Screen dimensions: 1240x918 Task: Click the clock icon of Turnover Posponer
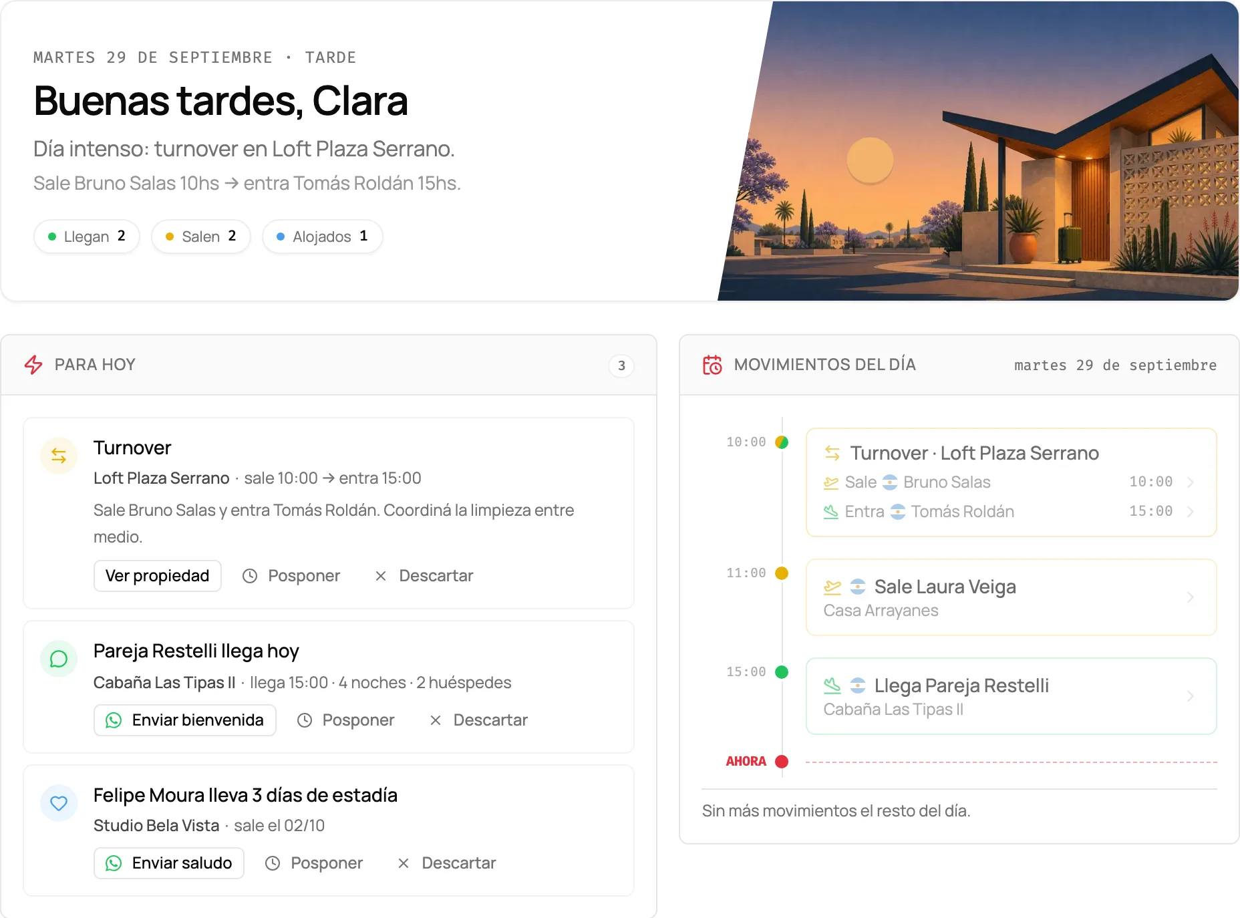(x=250, y=576)
